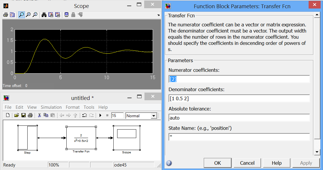This screenshot has width=323, height=170.
Task: Click the Forward arrow icon
Action: click(x=68, y=115)
